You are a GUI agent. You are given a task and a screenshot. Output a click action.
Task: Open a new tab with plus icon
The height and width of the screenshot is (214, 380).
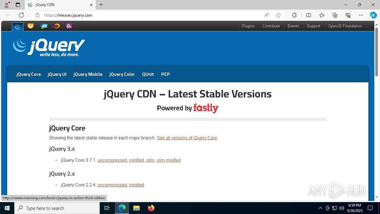coord(101,5)
